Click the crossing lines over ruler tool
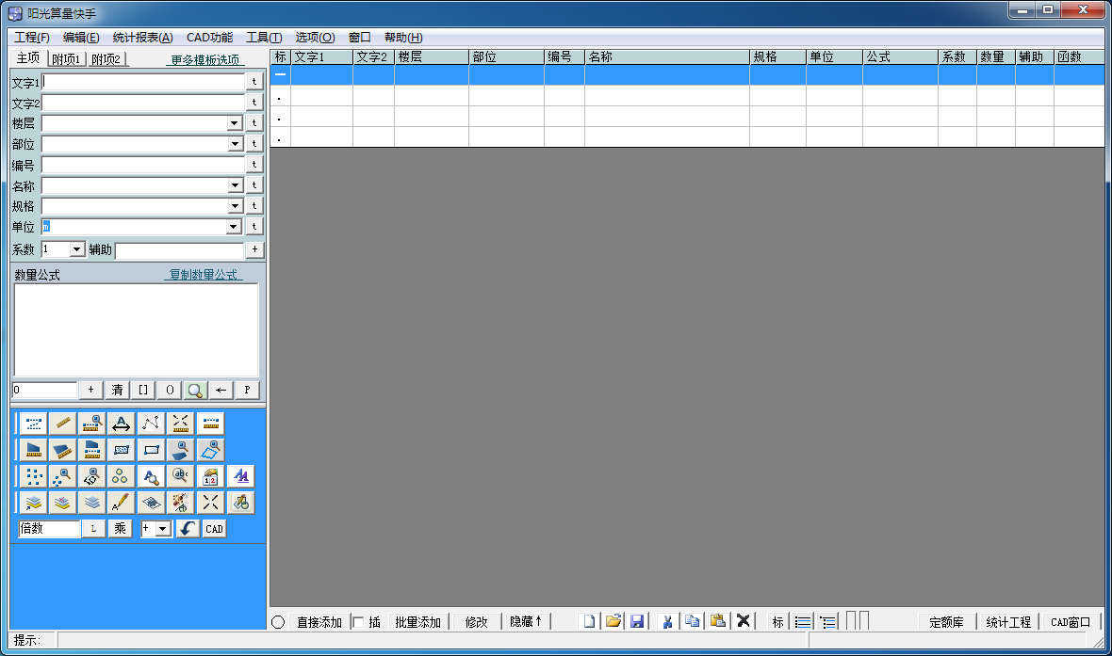 tap(180, 424)
